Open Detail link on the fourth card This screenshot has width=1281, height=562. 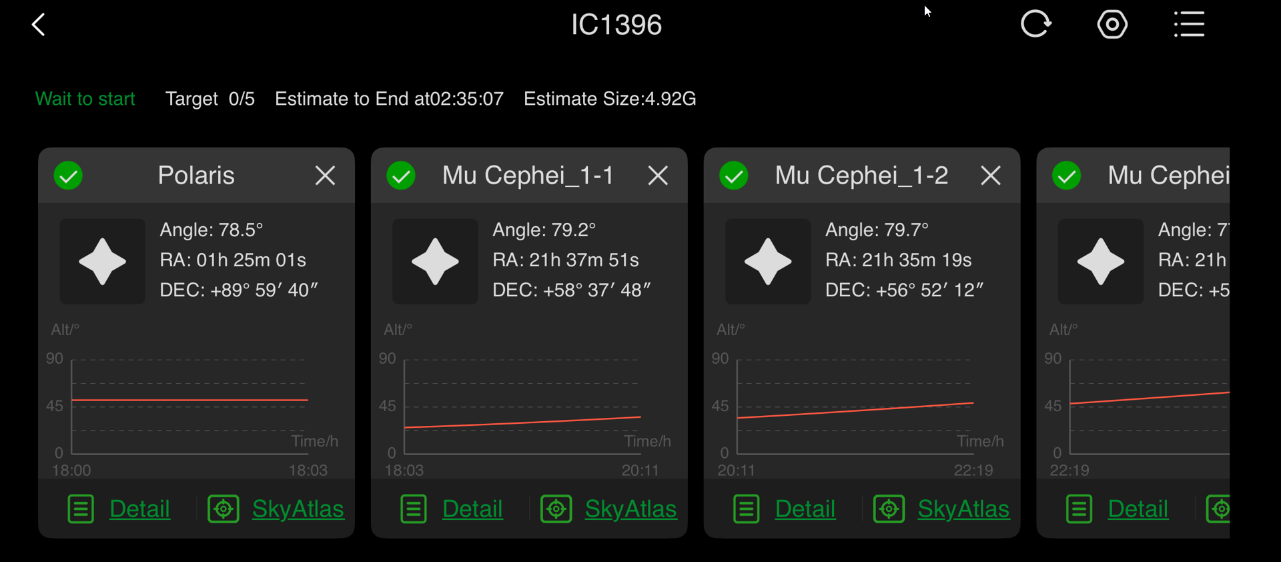[1138, 509]
